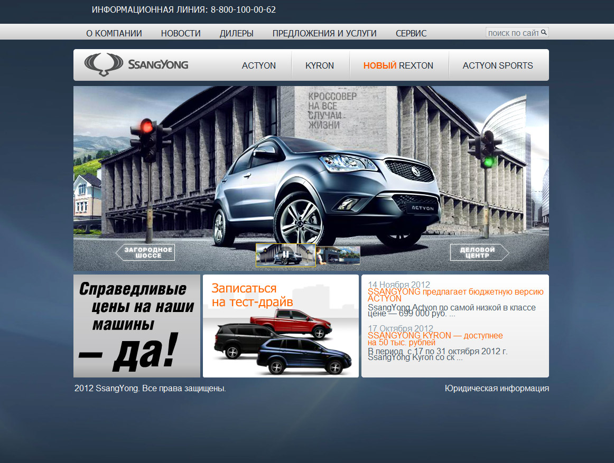Select the Actyon Sports tab
This screenshot has width=614, height=463.
click(x=498, y=65)
